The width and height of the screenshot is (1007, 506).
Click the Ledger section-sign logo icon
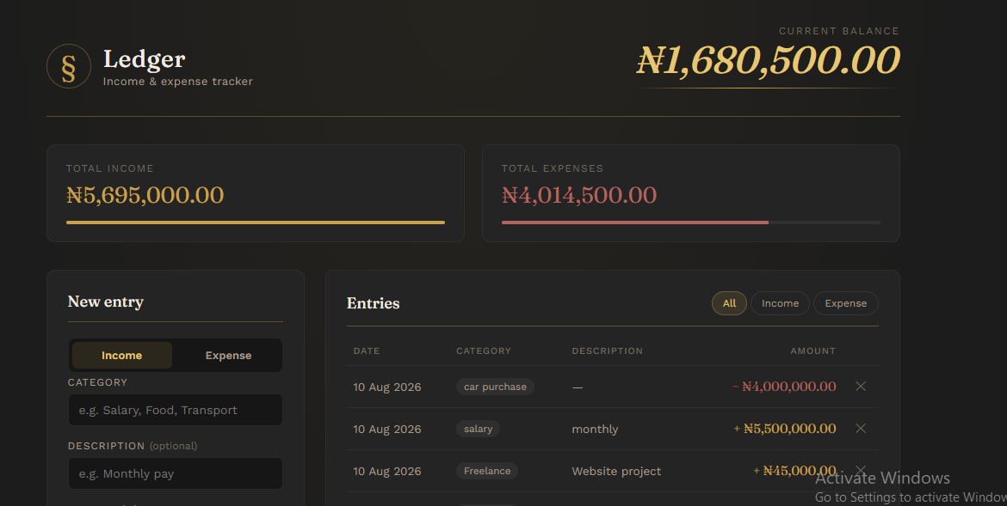69,66
